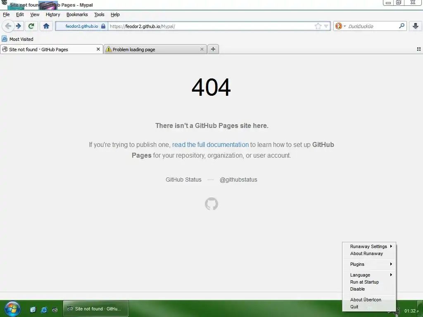Reload the current page
The height and width of the screenshot is (317, 423).
(x=31, y=26)
